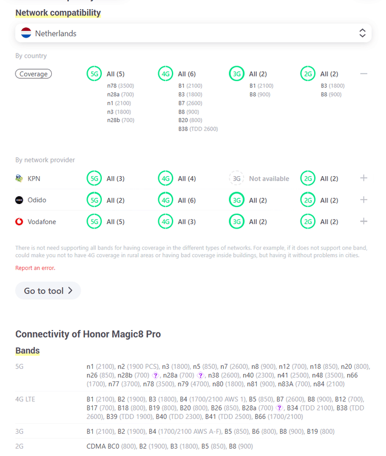Click the question mark beside n28a (700)
The width and height of the screenshot is (386, 456).
click(200, 376)
